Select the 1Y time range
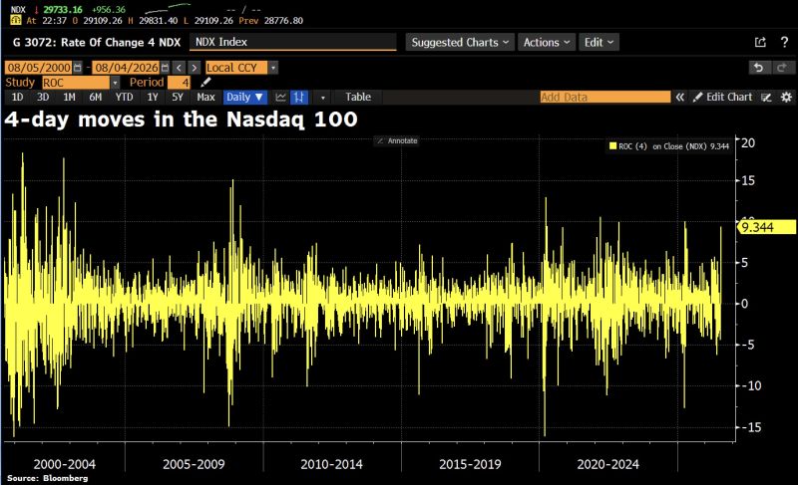 153,97
